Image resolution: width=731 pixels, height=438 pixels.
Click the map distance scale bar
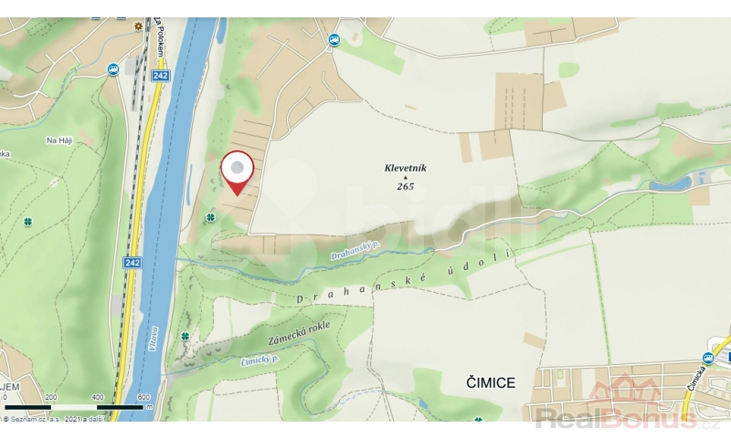(75, 407)
